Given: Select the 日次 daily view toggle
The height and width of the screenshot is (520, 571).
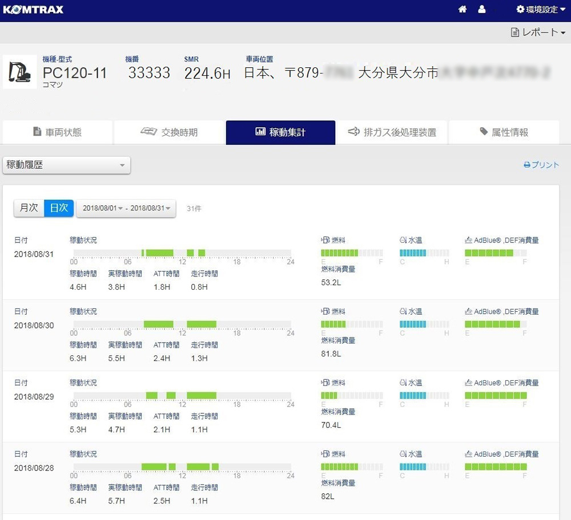Looking at the screenshot, I should [x=59, y=208].
